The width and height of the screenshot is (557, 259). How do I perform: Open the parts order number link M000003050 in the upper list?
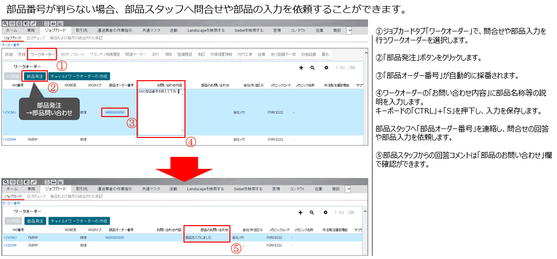click(115, 113)
